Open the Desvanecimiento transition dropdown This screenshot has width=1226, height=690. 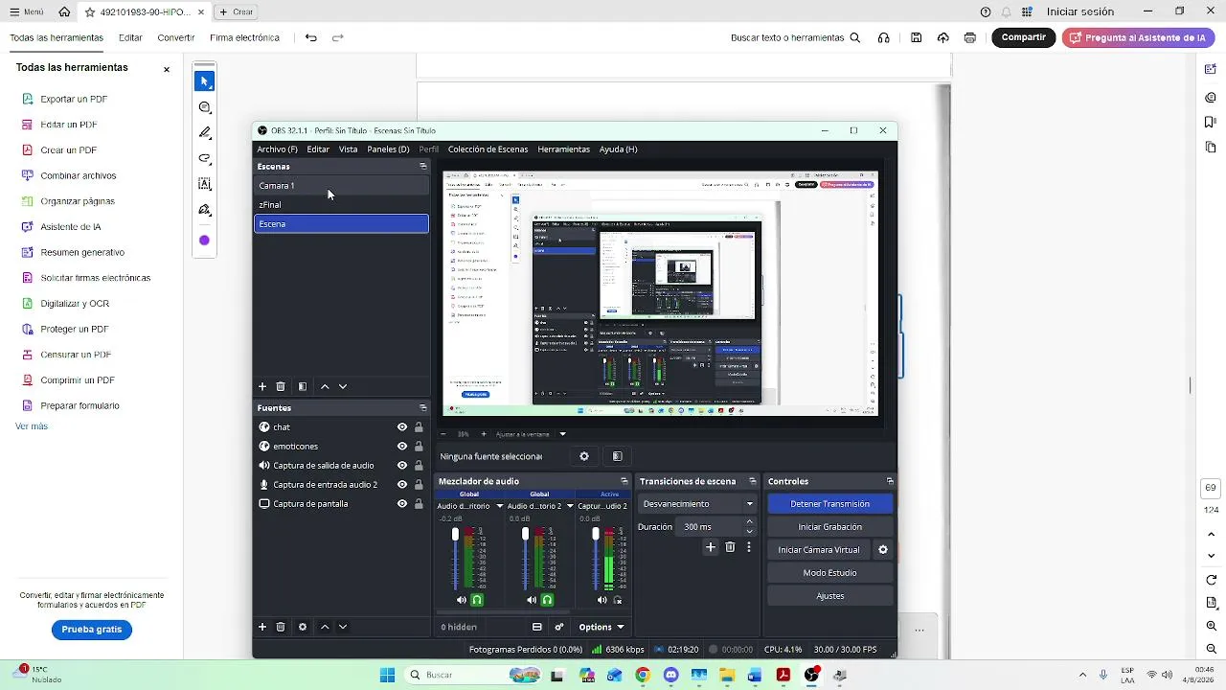click(x=698, y=504)
